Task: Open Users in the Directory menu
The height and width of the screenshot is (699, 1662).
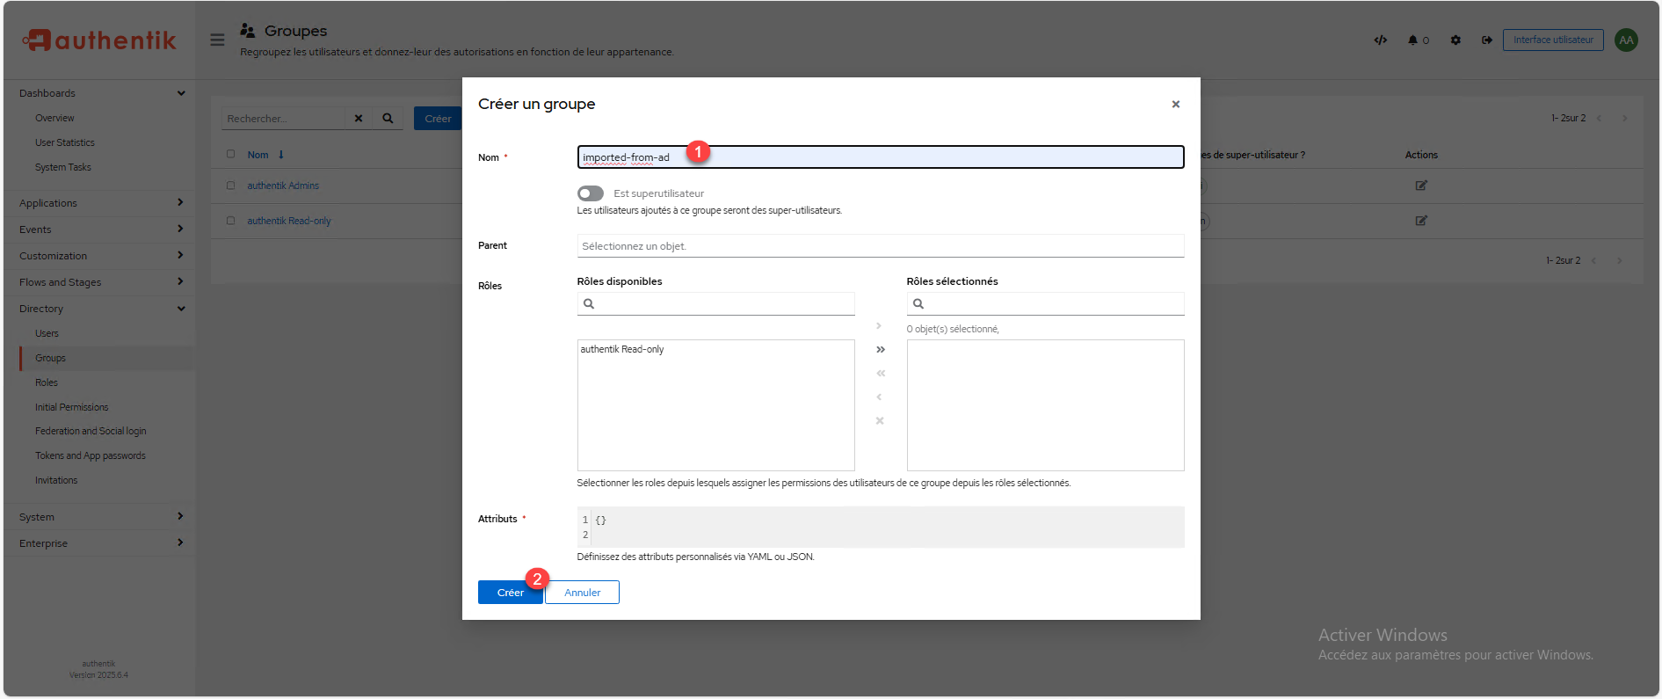Action: (47, 333)
